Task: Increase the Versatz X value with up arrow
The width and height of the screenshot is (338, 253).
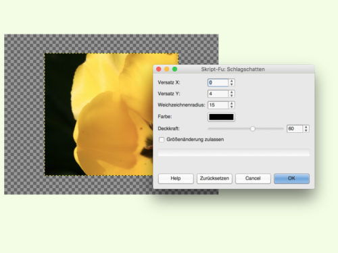Action: [232, 81]
